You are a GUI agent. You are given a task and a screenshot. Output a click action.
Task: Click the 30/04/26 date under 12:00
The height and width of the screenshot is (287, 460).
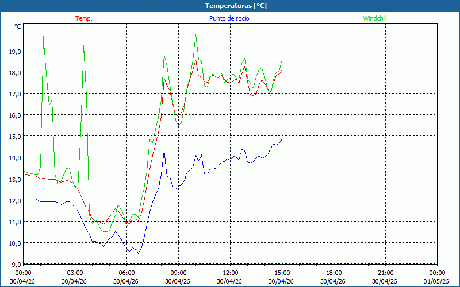point(231,281)
